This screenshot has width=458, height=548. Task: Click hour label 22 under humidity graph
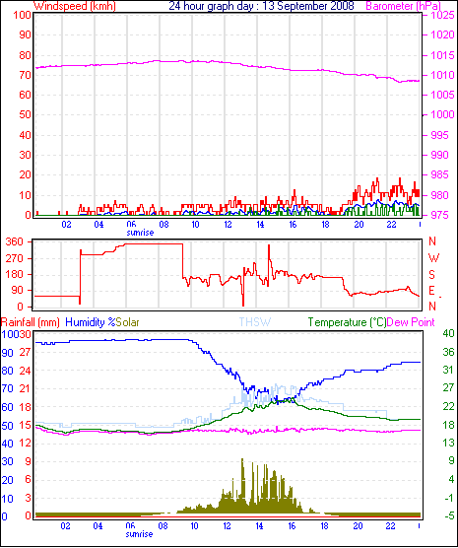click(x=390, y=526)
